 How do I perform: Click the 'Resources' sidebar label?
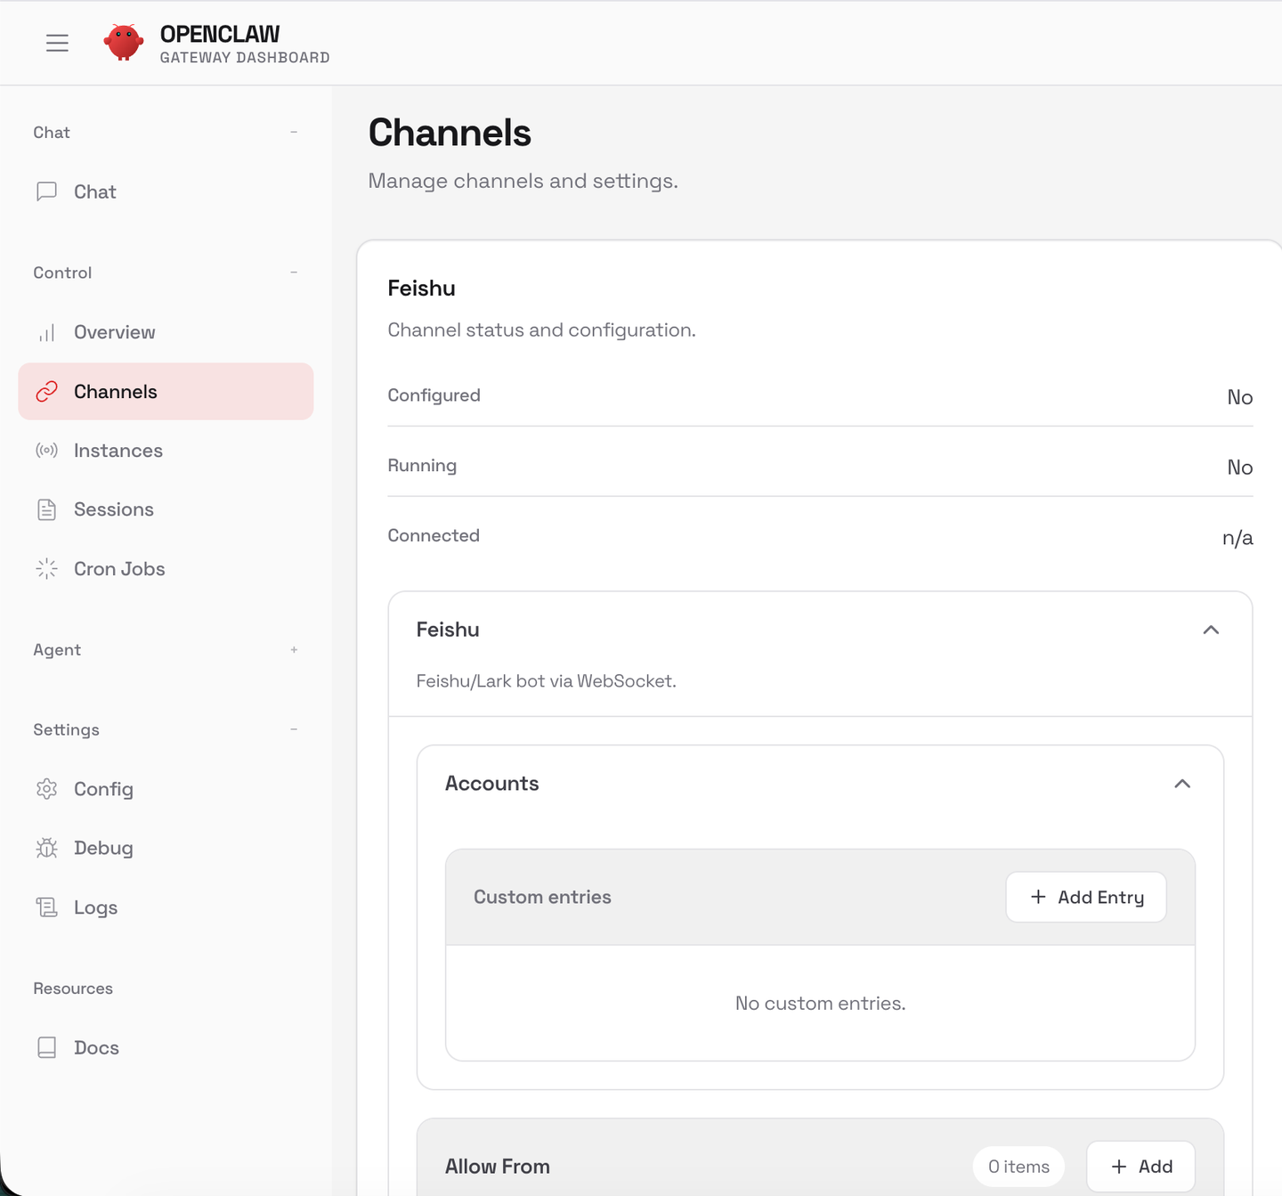[73, 989]
